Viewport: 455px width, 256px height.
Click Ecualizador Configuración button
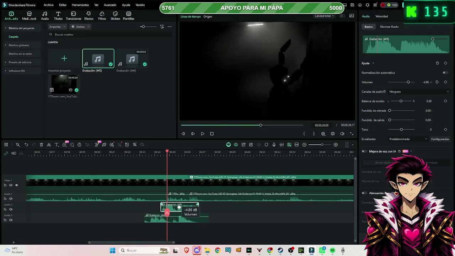tap(440, 139)
